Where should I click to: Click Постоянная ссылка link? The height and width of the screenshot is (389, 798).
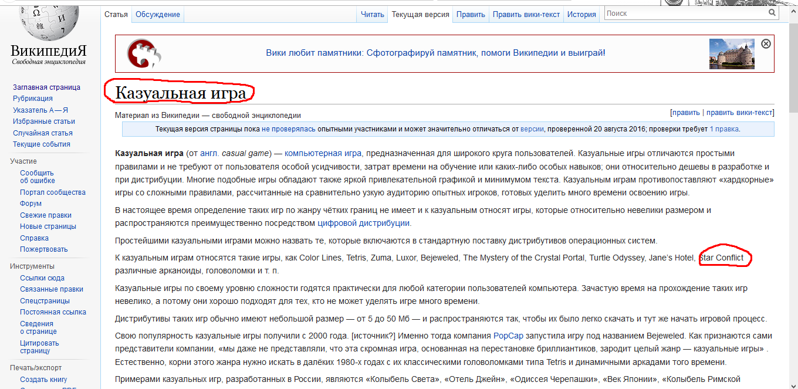[53, 312]
